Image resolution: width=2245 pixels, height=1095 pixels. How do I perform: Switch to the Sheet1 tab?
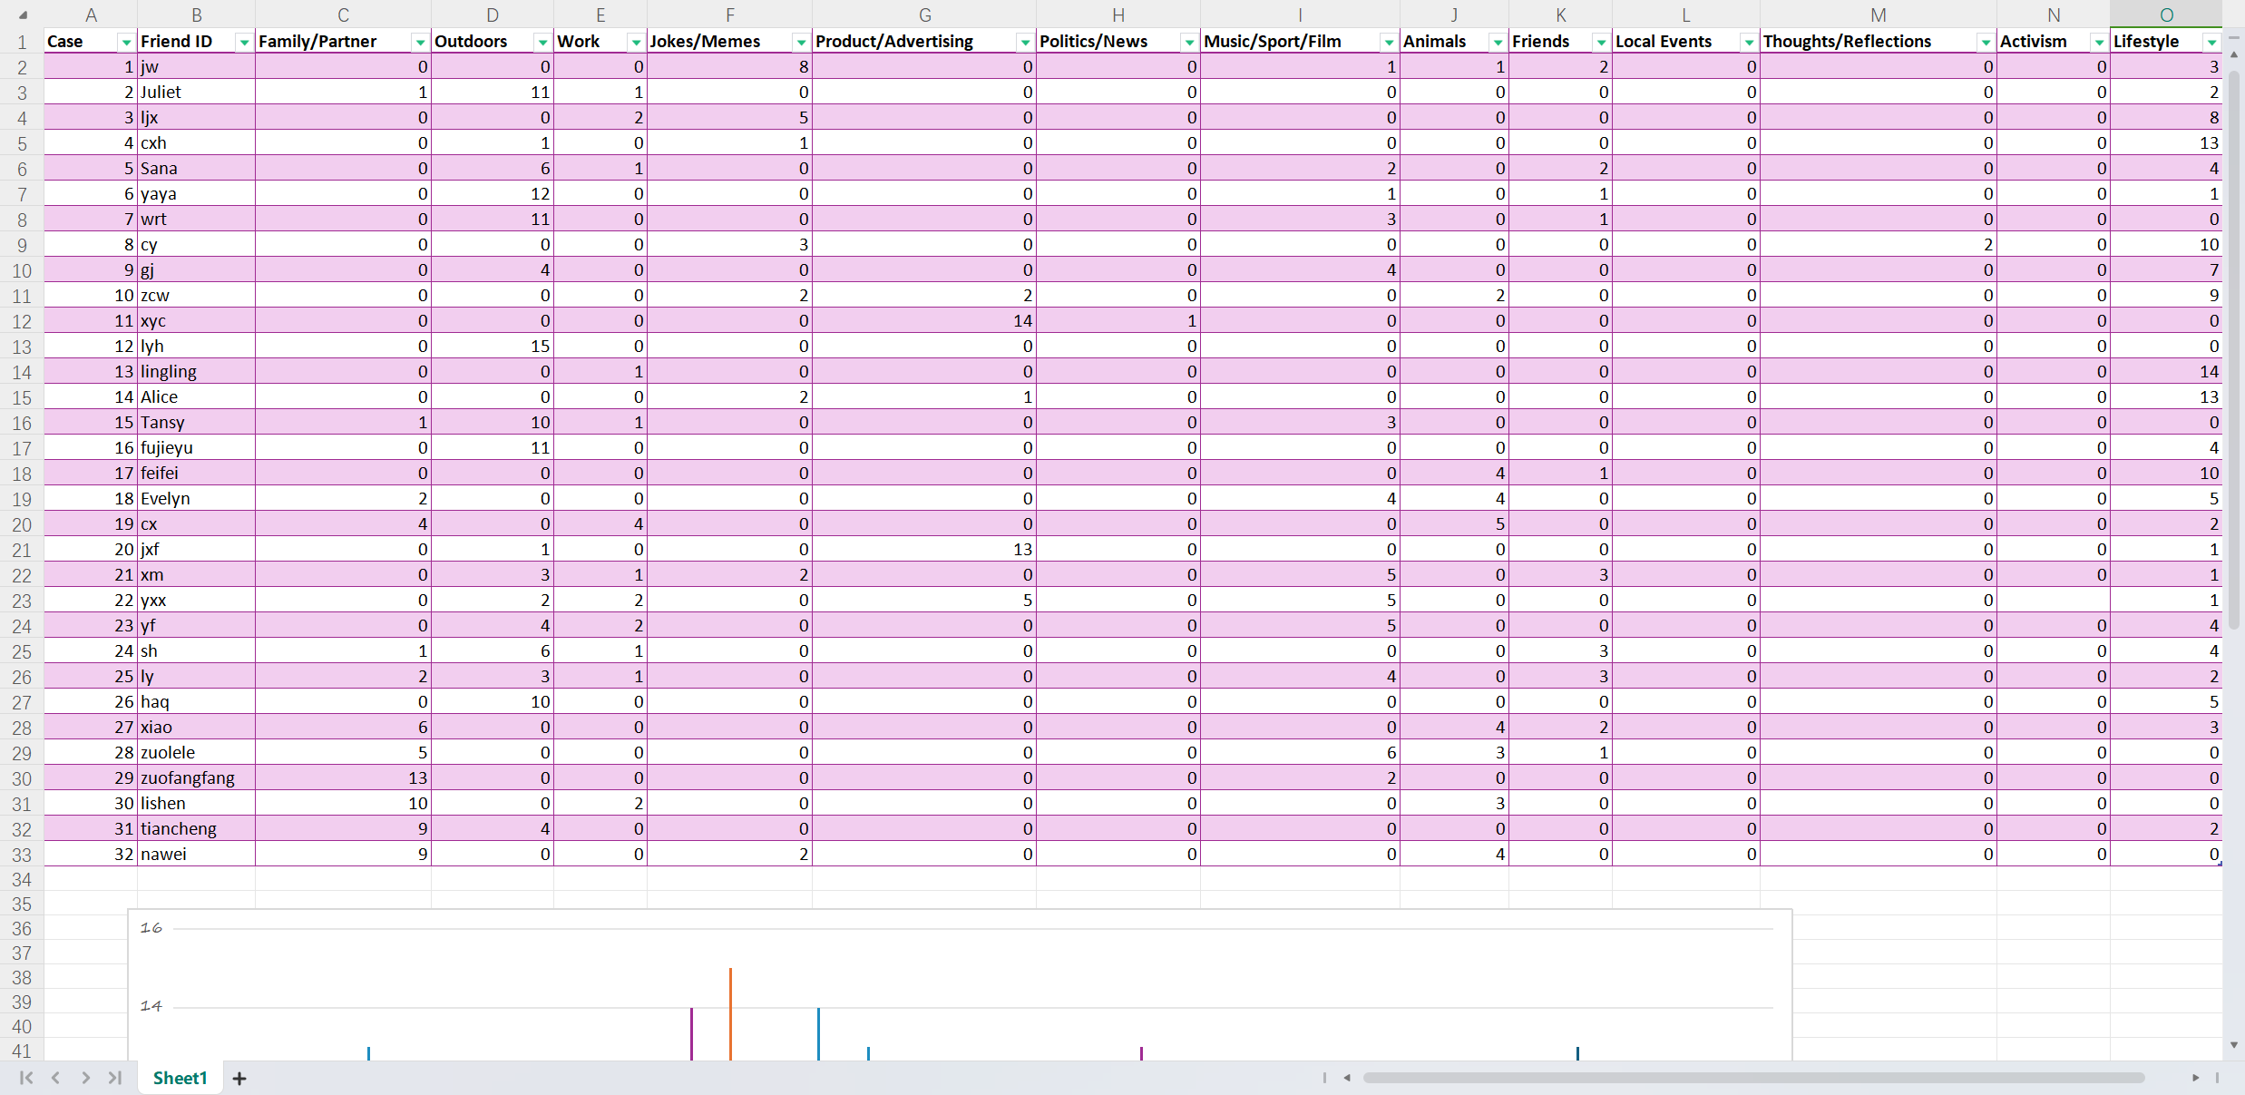(180, 1078)
